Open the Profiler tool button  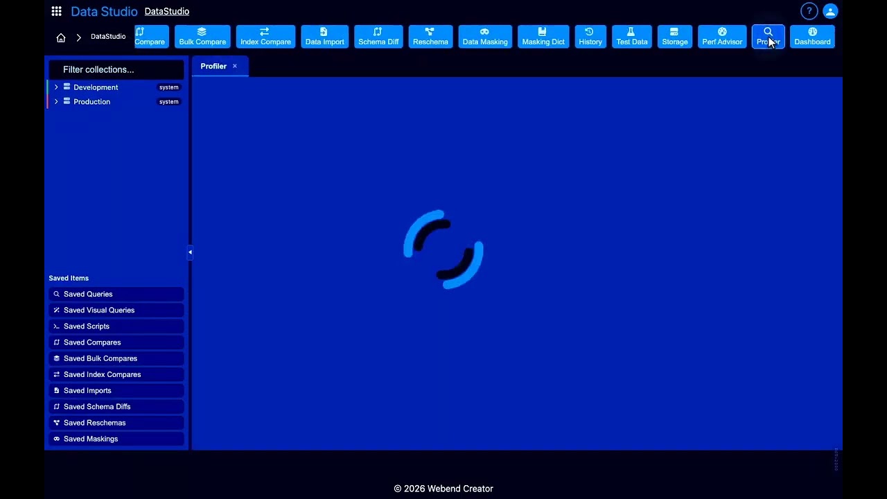click(768, 37)
